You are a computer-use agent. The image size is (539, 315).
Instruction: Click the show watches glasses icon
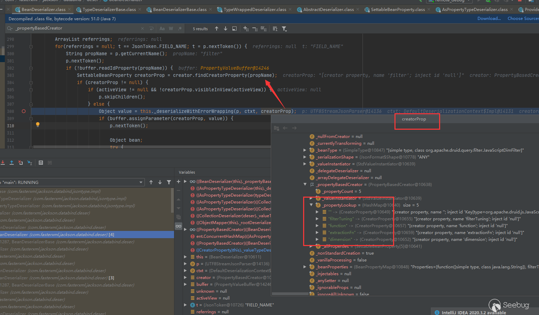tap(179, 226)
